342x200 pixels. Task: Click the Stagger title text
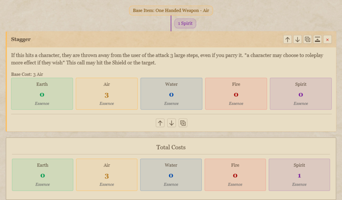(x=21, y=39)
